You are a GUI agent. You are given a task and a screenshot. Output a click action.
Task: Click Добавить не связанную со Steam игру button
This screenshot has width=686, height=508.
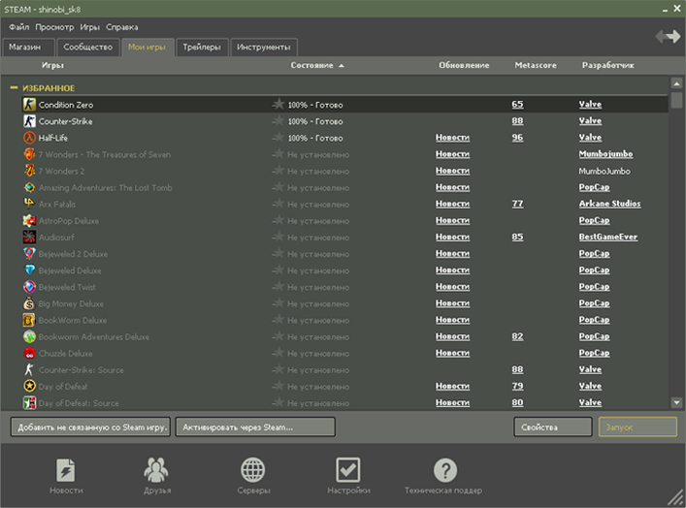pyautogui.click(x=90, y=427)
